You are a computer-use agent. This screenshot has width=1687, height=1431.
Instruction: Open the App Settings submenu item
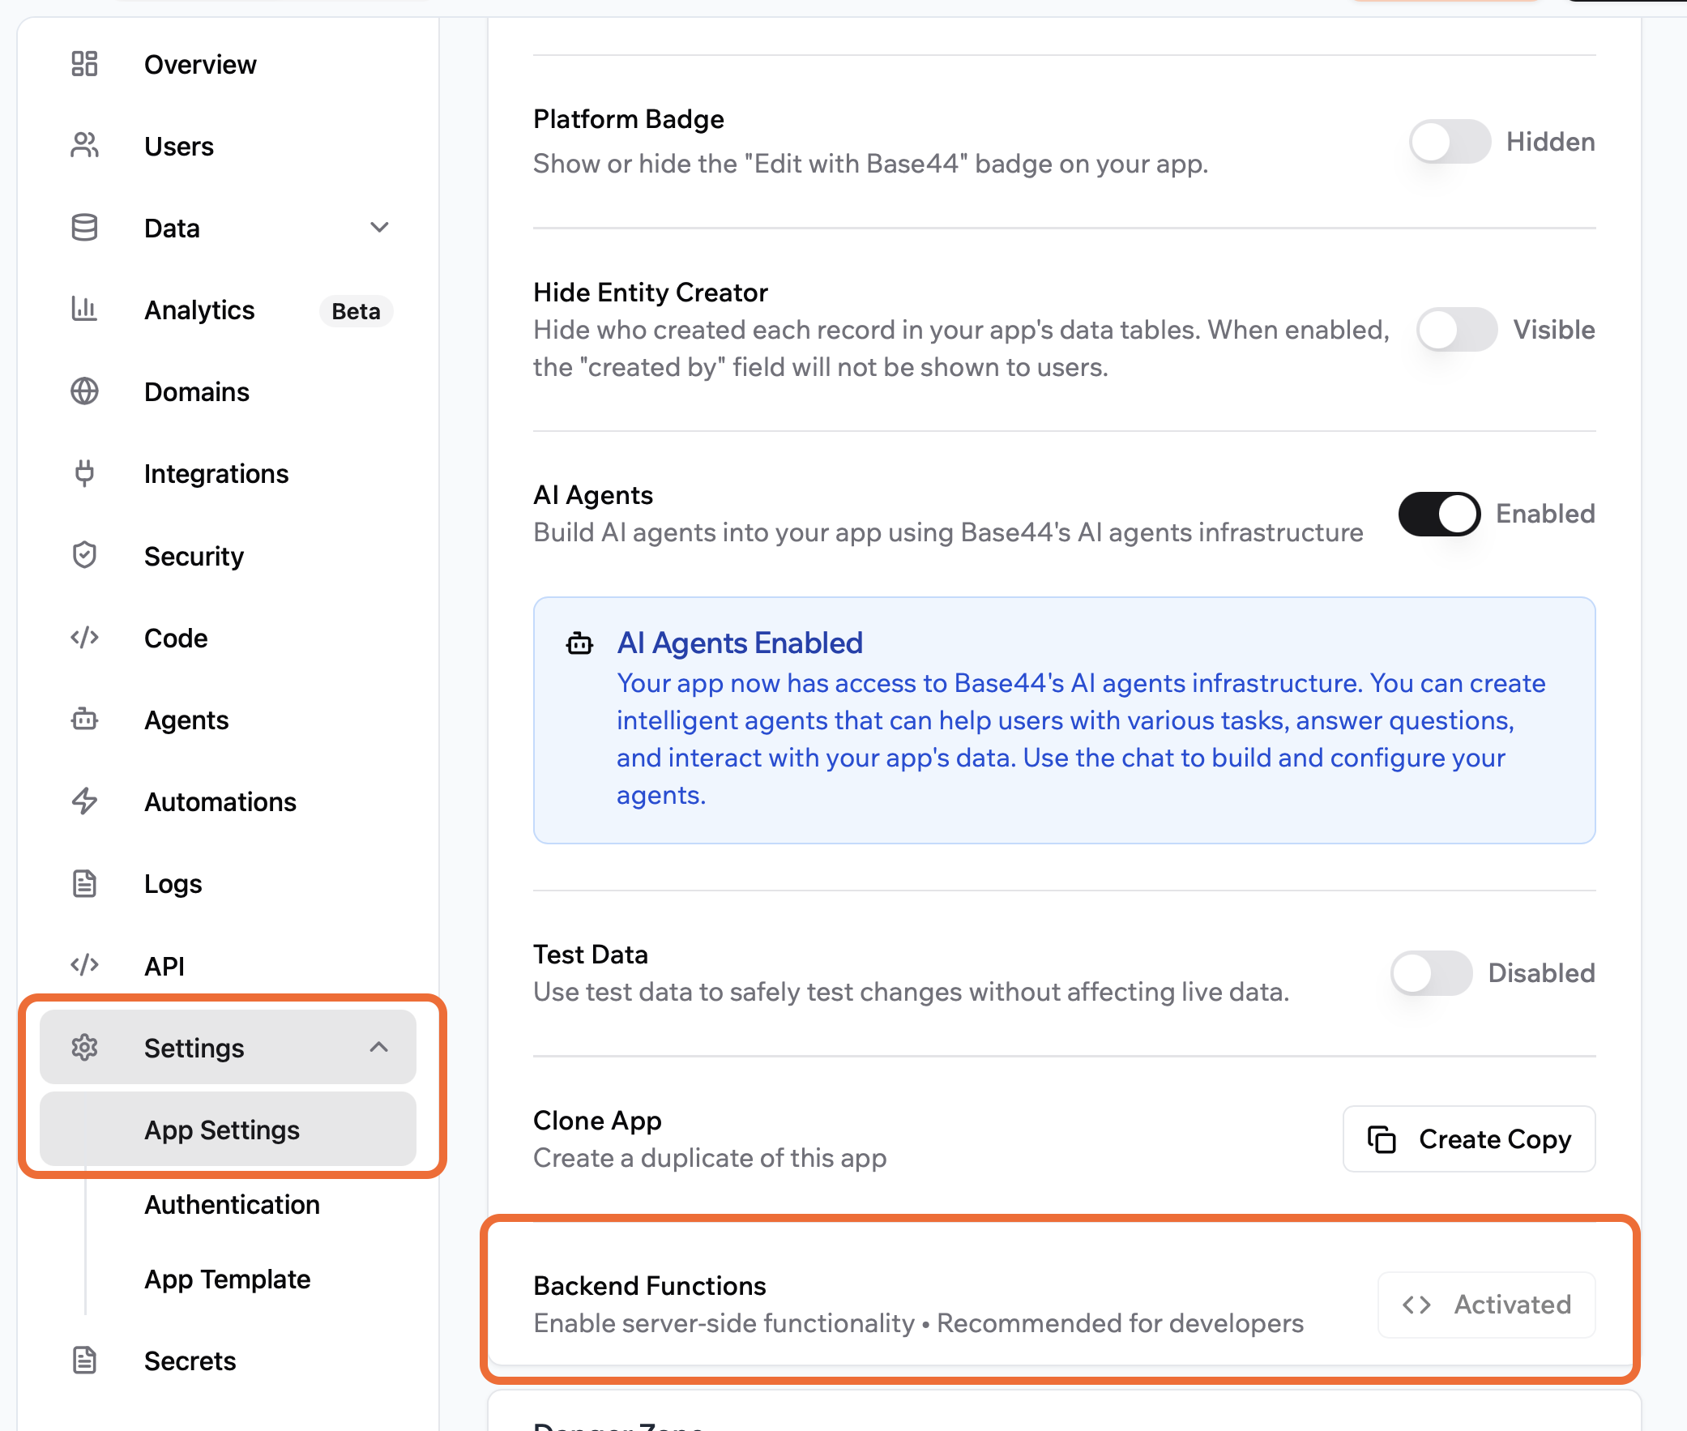[x=221, y=1130]
